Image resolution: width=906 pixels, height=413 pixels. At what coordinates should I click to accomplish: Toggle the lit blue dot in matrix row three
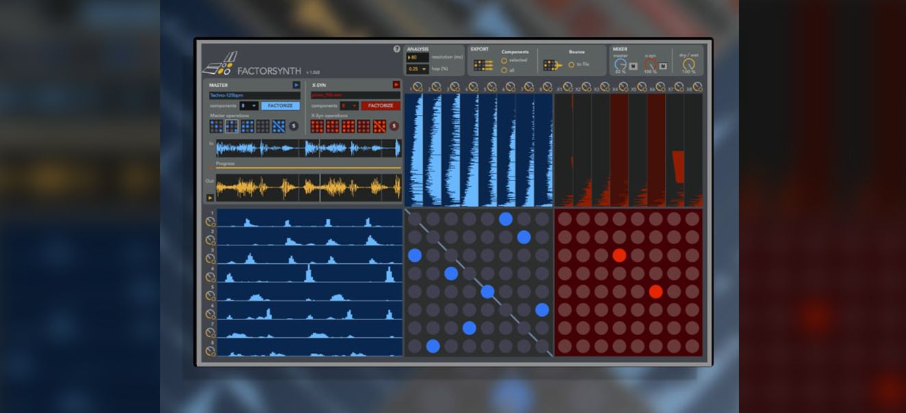(x=415, y=256)
